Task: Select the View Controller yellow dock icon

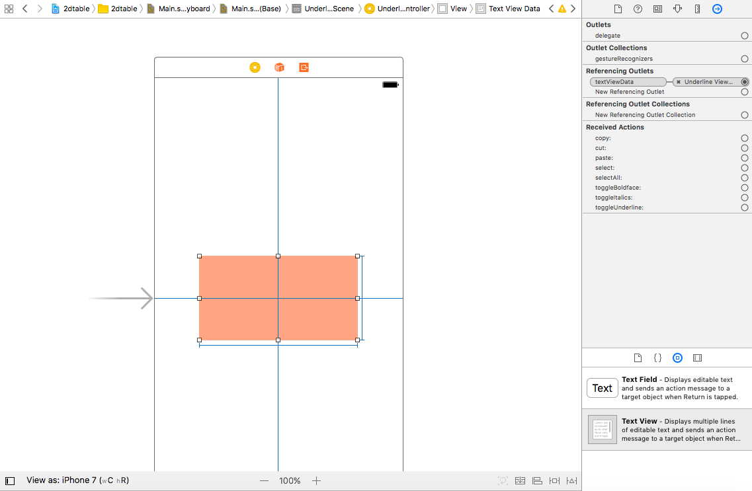Action: pos(255,67)
